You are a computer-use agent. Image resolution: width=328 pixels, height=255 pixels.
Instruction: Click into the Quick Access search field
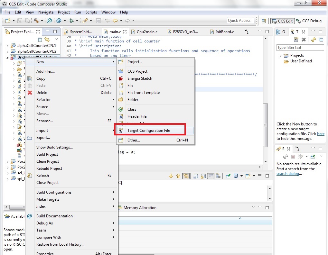(x=240, y=21)
